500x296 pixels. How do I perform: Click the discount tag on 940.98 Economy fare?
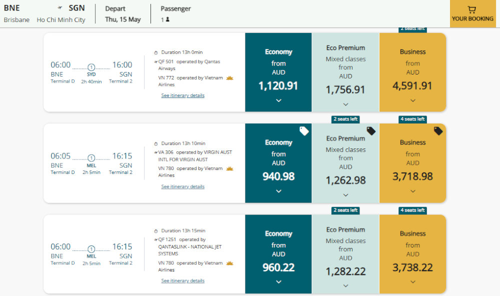(304, 131)
